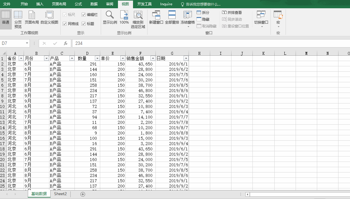The image size is (350, 199).
Task: Open filter dropdown for 单价 column
Action: pos(123,58)
